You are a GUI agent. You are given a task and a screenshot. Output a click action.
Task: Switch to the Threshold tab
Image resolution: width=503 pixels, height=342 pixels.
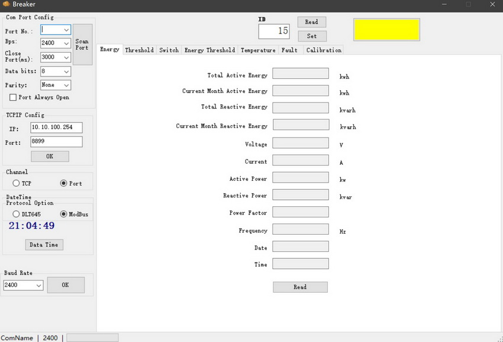(x=139, y=50)
